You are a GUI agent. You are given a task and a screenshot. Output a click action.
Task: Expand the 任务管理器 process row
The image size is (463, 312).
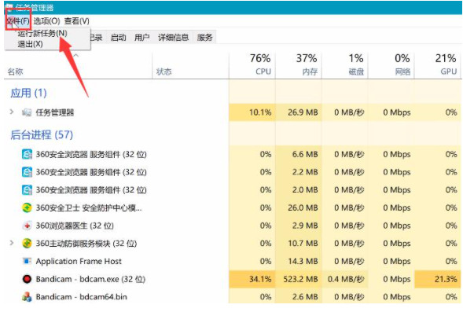(x=12, y=112)
